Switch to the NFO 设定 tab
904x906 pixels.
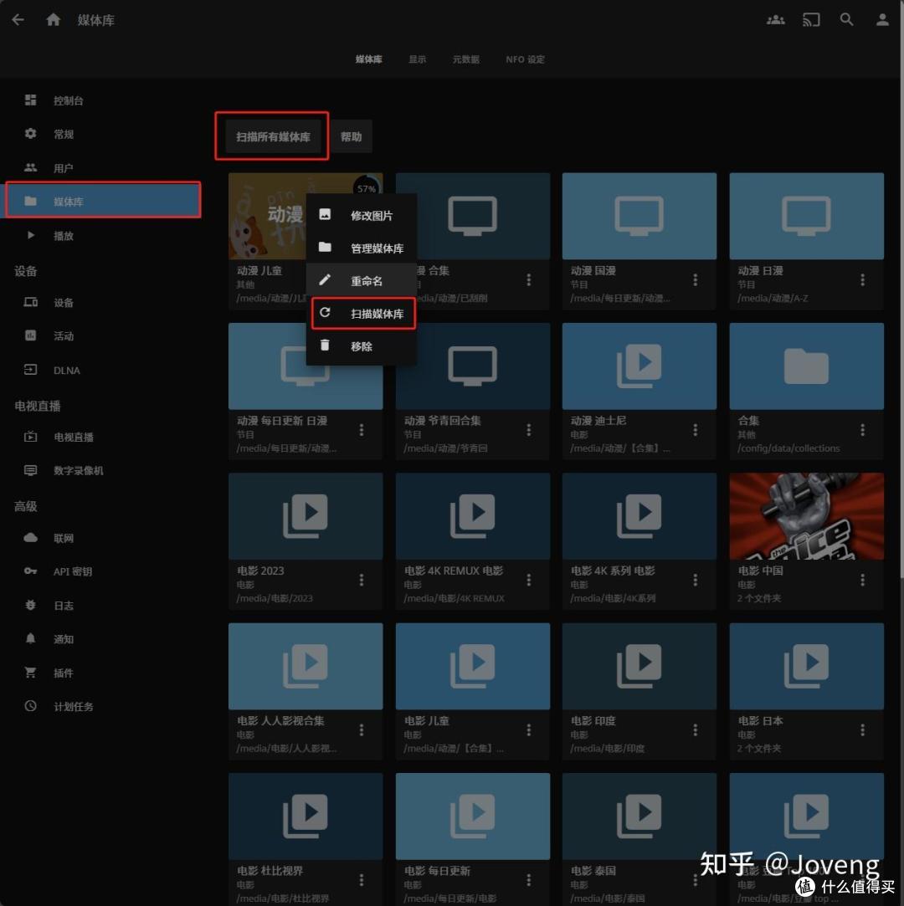[525, 59]
